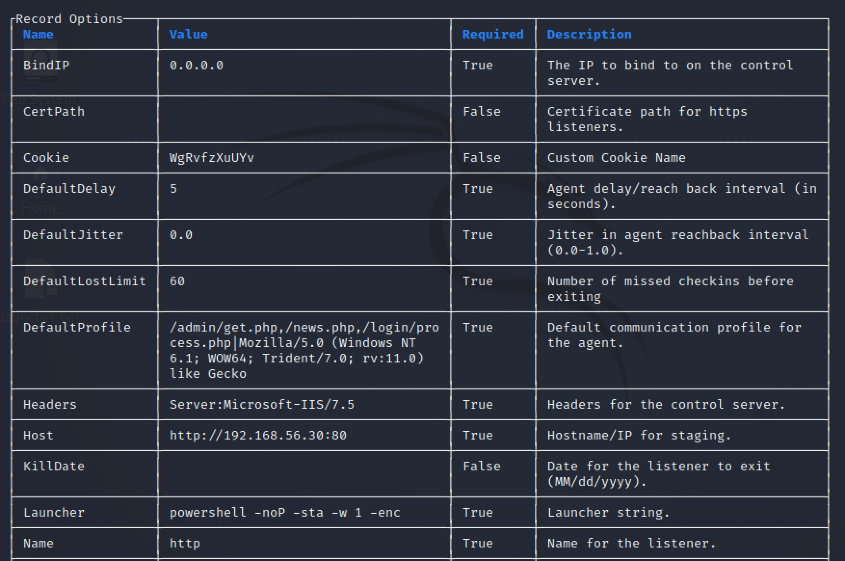Click the False value in KillDate row
Viewport: 845px width, 561px height.
tap(482, 466)
